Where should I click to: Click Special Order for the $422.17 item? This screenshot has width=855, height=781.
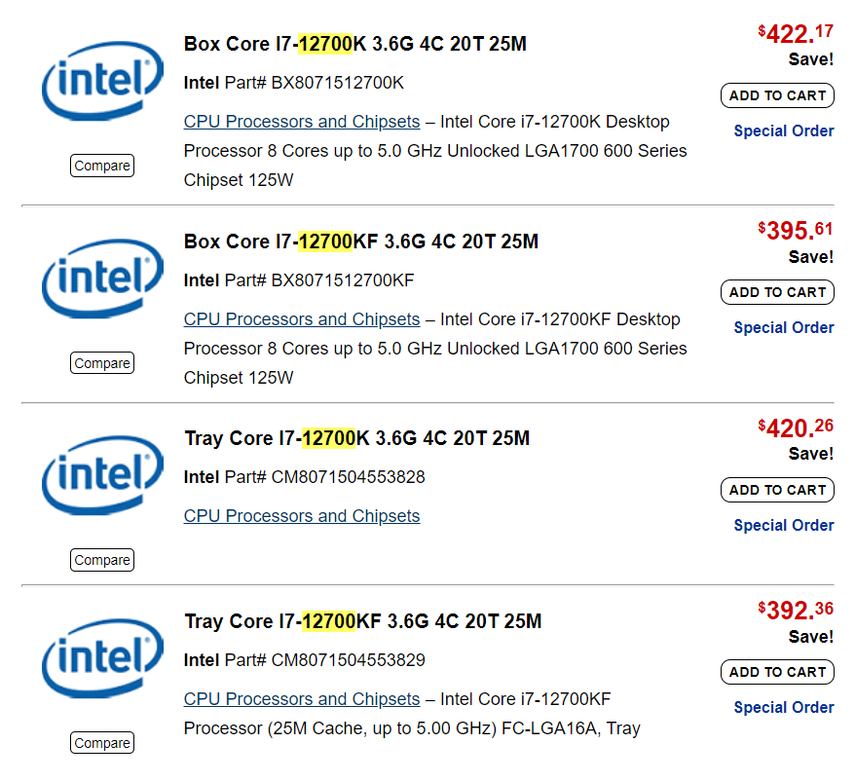tap(784, 130)
